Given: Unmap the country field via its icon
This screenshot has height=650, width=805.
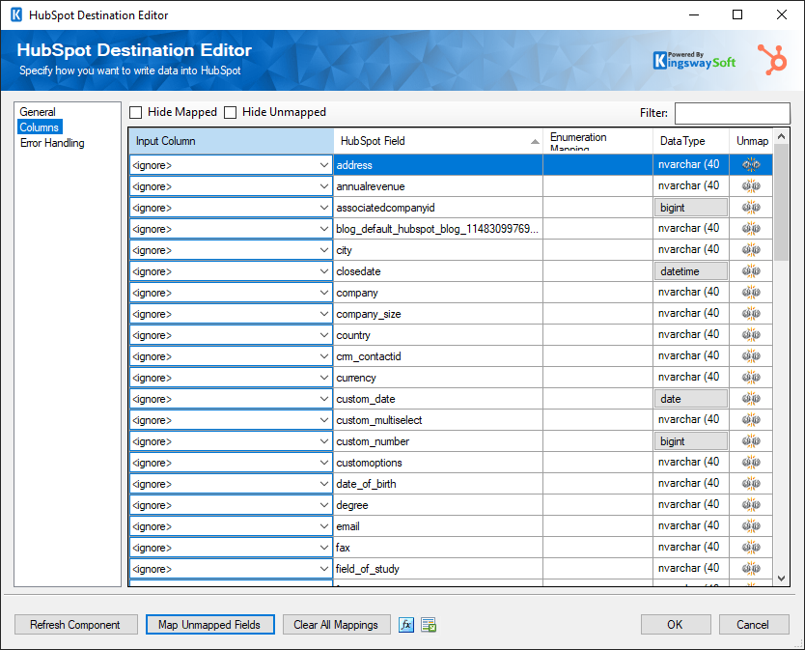Looking at the screenshot, I should point(751,335).
